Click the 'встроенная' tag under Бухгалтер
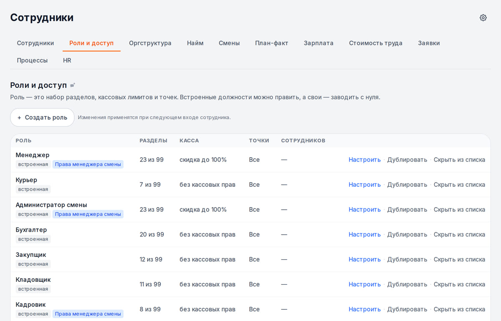Screen dimensions: 501x321 pos(33,239)
